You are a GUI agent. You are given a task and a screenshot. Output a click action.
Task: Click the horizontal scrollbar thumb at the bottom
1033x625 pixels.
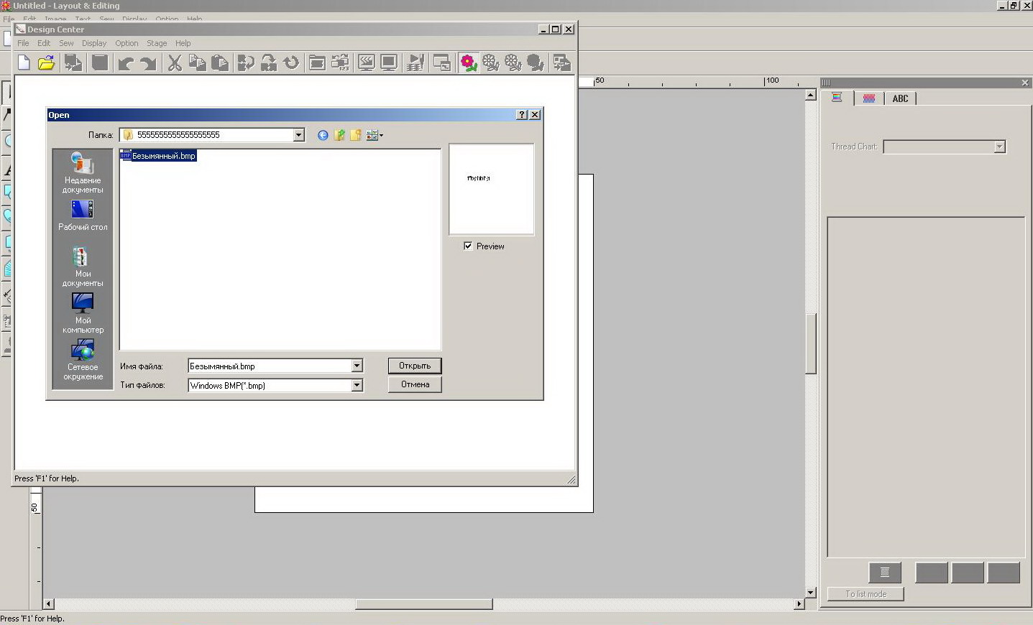pos(423,604)
